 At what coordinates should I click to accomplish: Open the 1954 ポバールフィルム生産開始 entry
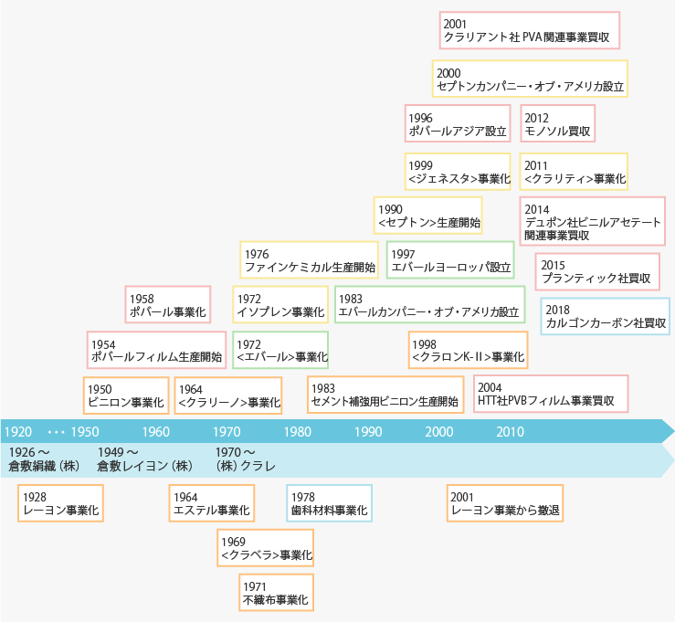pyautogui.click(x=157, y=350)
